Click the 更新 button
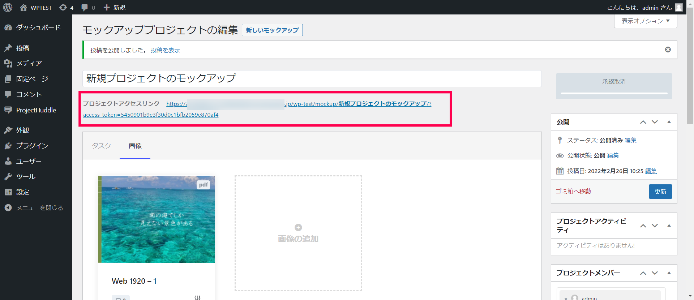Viewport: 694px width, 300px height. (x=660, y=192)
